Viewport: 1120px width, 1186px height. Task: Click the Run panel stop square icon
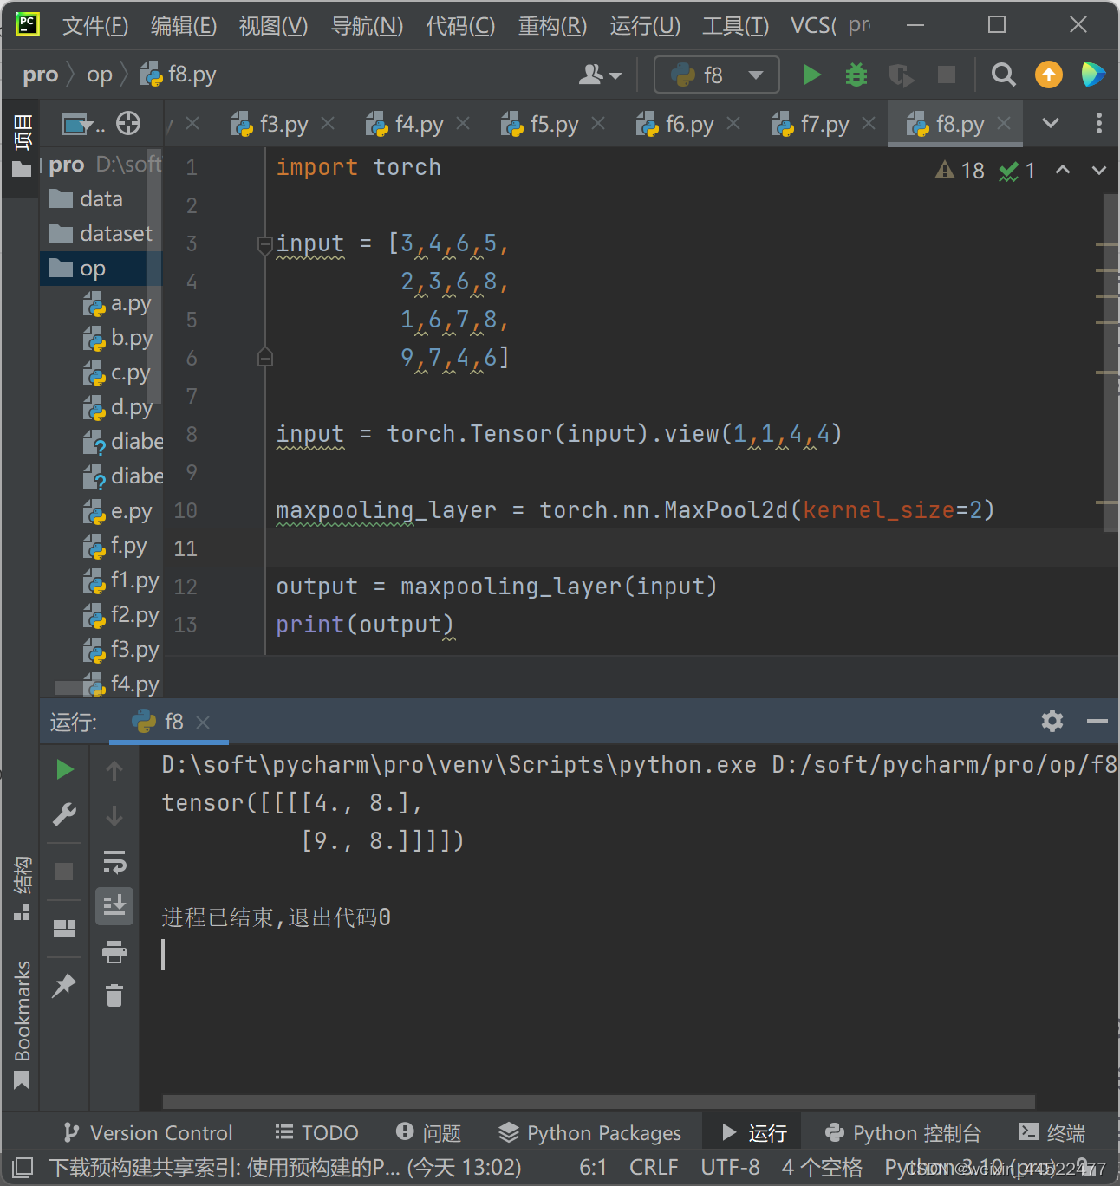point(64,871)
